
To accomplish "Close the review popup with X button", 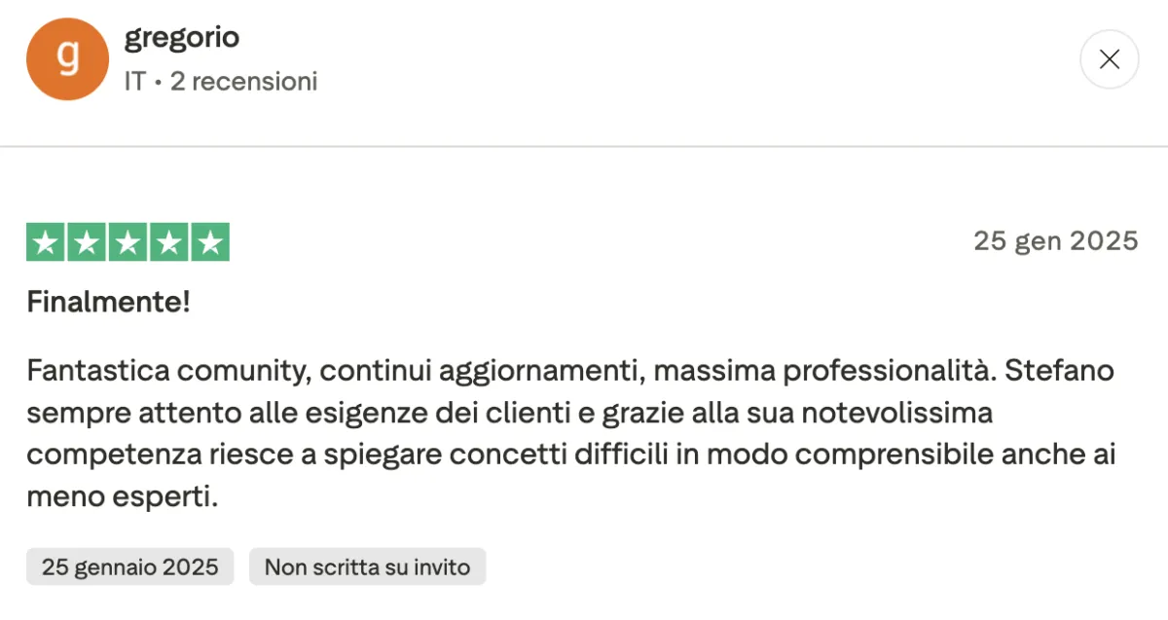I will (x=1109, y=59).
